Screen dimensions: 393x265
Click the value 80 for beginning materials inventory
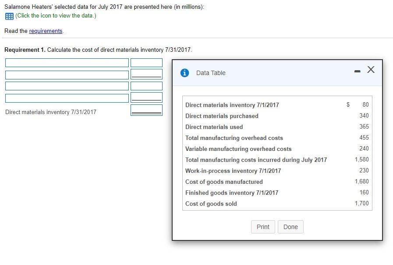(365, 104)
